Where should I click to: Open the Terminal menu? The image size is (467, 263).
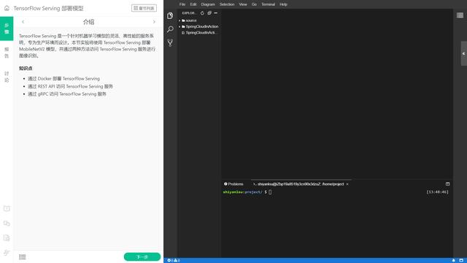tap(268, 4)
